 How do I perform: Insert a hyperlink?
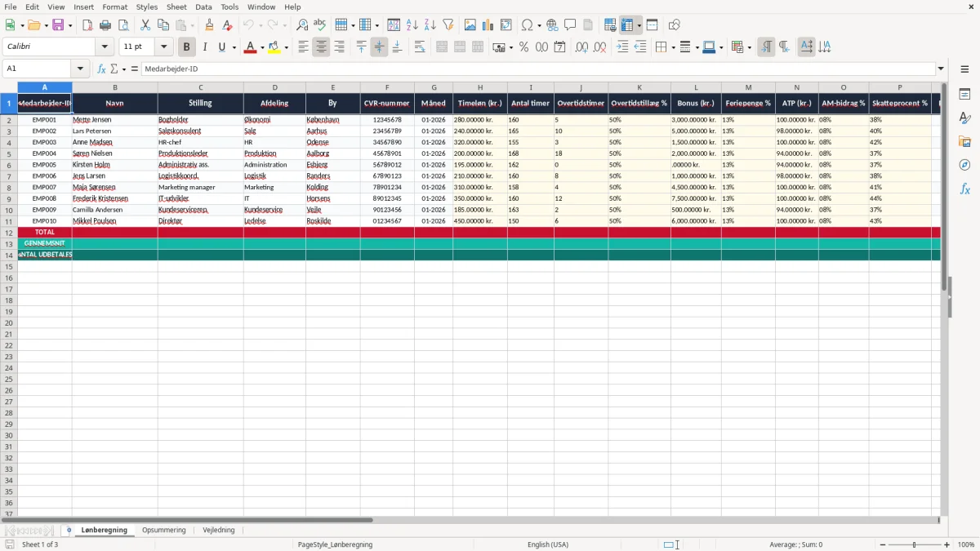tap(552, 25)
